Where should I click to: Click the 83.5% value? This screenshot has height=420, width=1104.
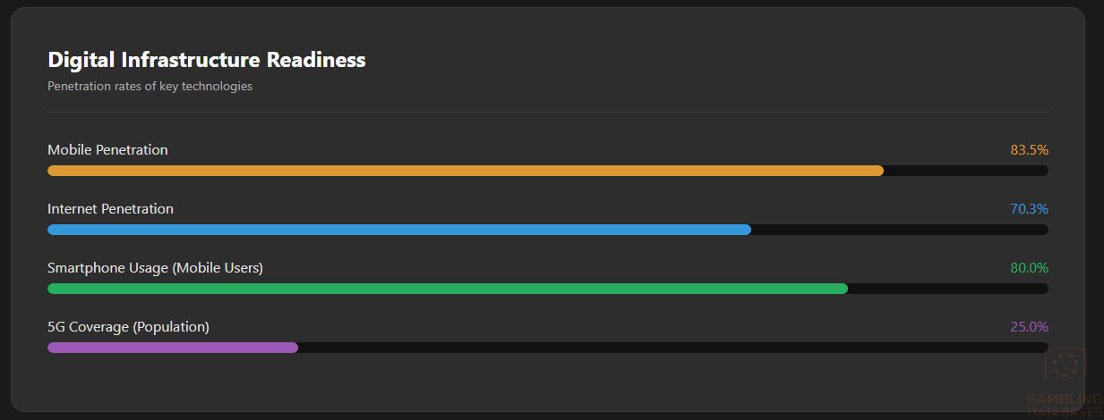tap(1029, 150)
